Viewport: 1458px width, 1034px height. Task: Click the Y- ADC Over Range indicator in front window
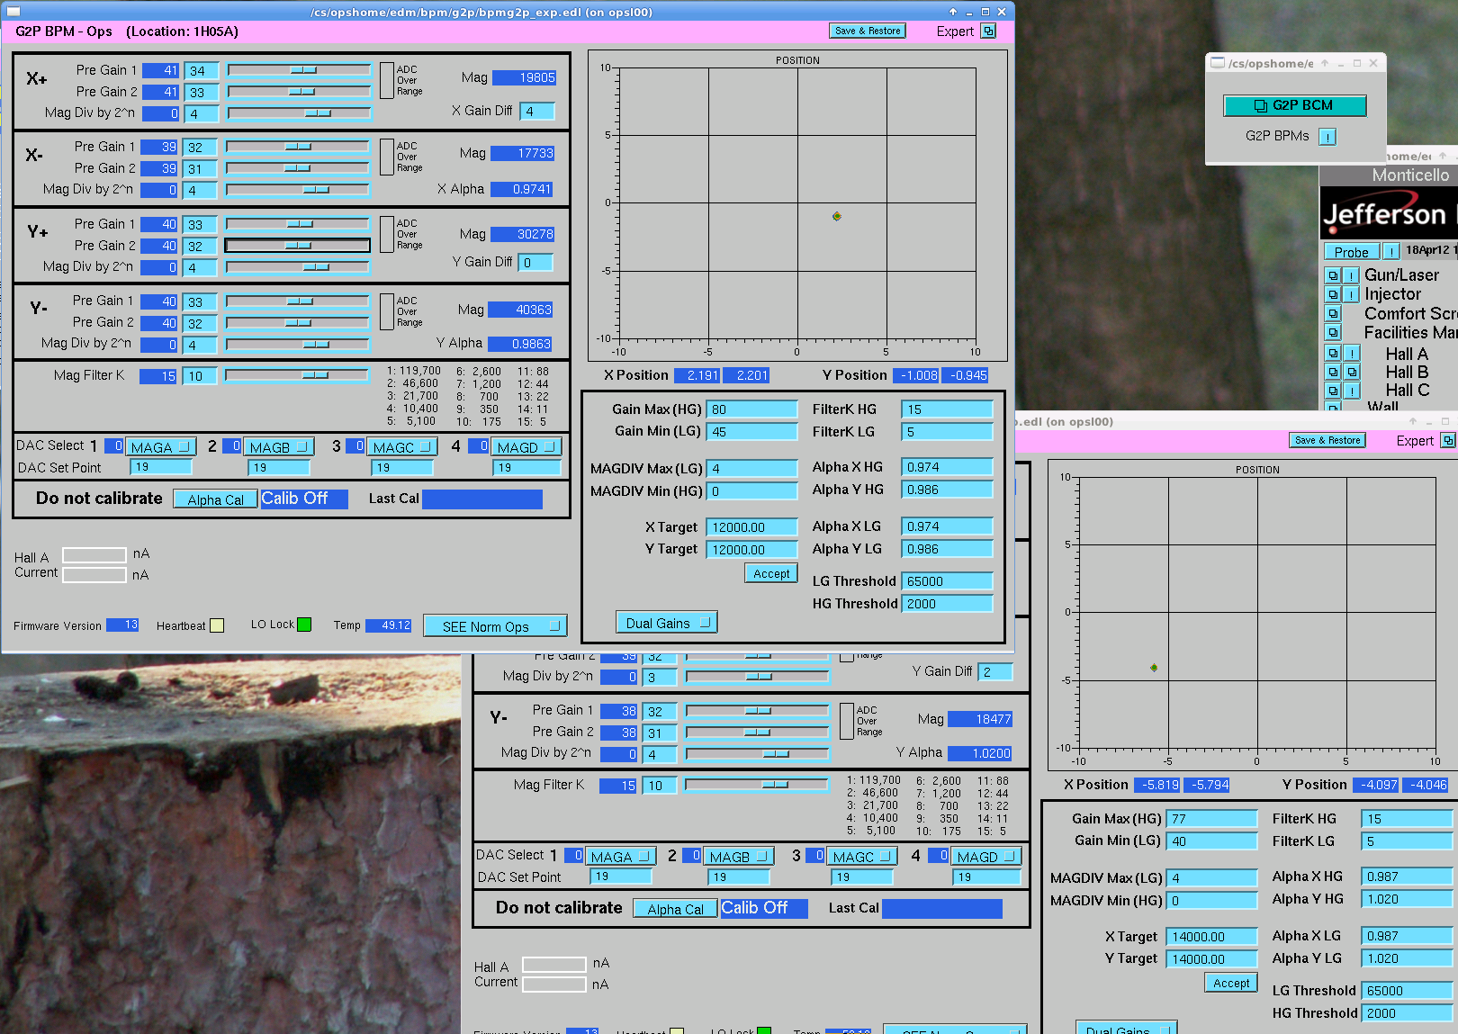pos(385,310)
